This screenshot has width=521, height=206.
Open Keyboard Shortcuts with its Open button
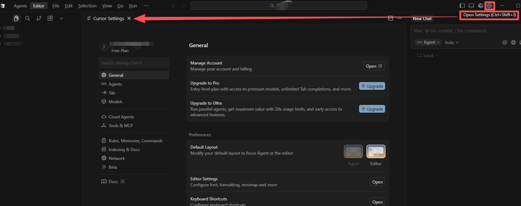[377, 202]
